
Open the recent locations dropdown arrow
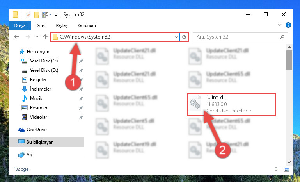point(37,37)
